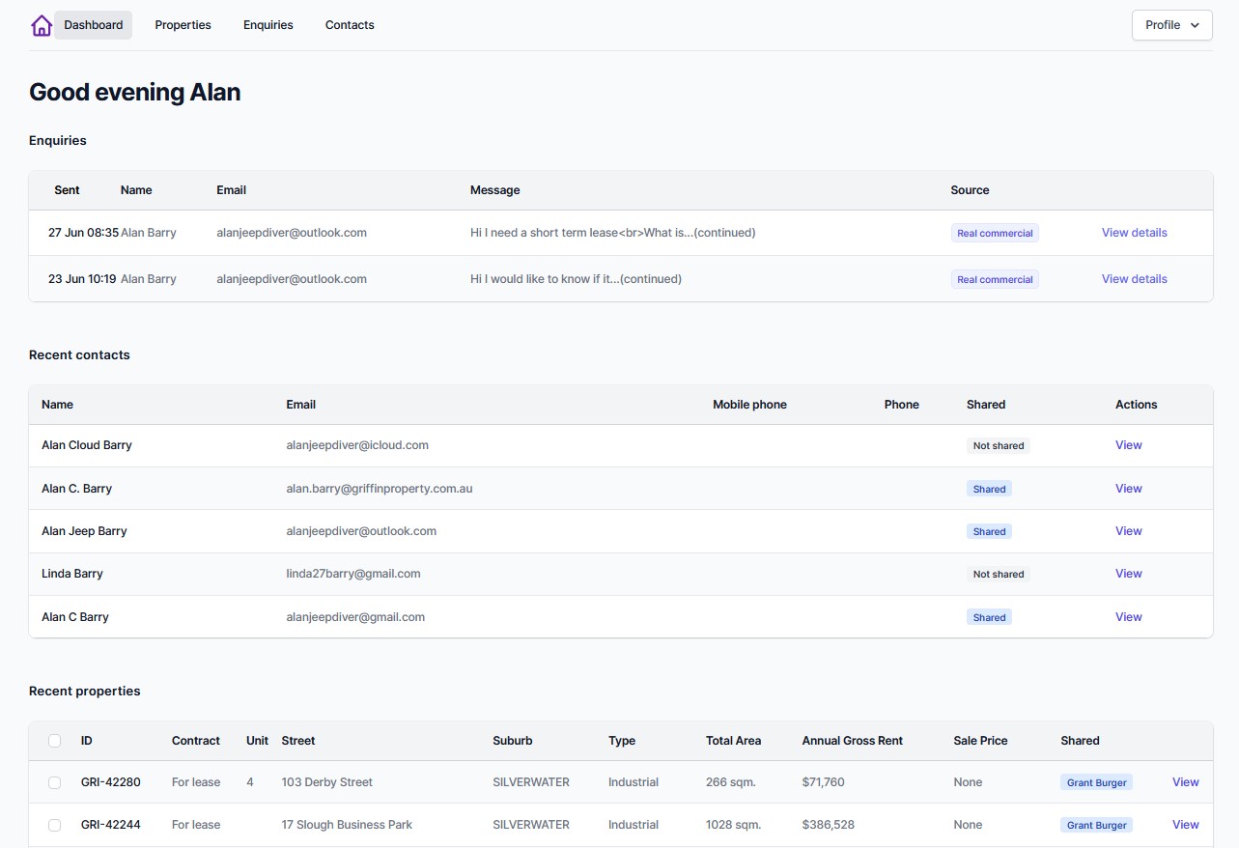Click the Shared badge for Alan Jeep Barry
Screen dimensions: 1239x848
[989, 531]
